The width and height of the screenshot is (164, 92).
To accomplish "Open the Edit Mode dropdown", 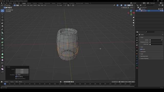I will coord(8,5).
